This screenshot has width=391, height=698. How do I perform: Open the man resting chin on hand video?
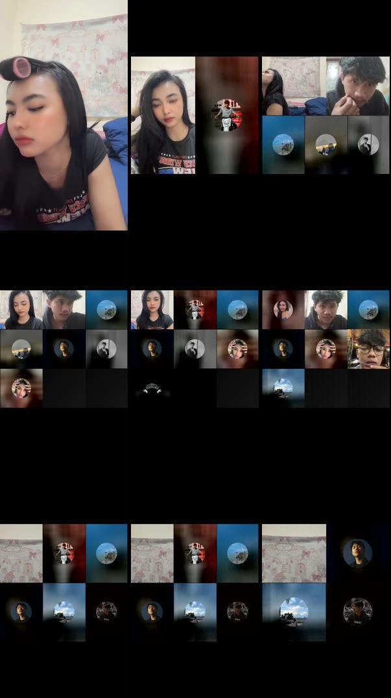click(x=358, y=86)
